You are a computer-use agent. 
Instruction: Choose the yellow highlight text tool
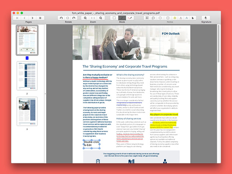point(175,18)
